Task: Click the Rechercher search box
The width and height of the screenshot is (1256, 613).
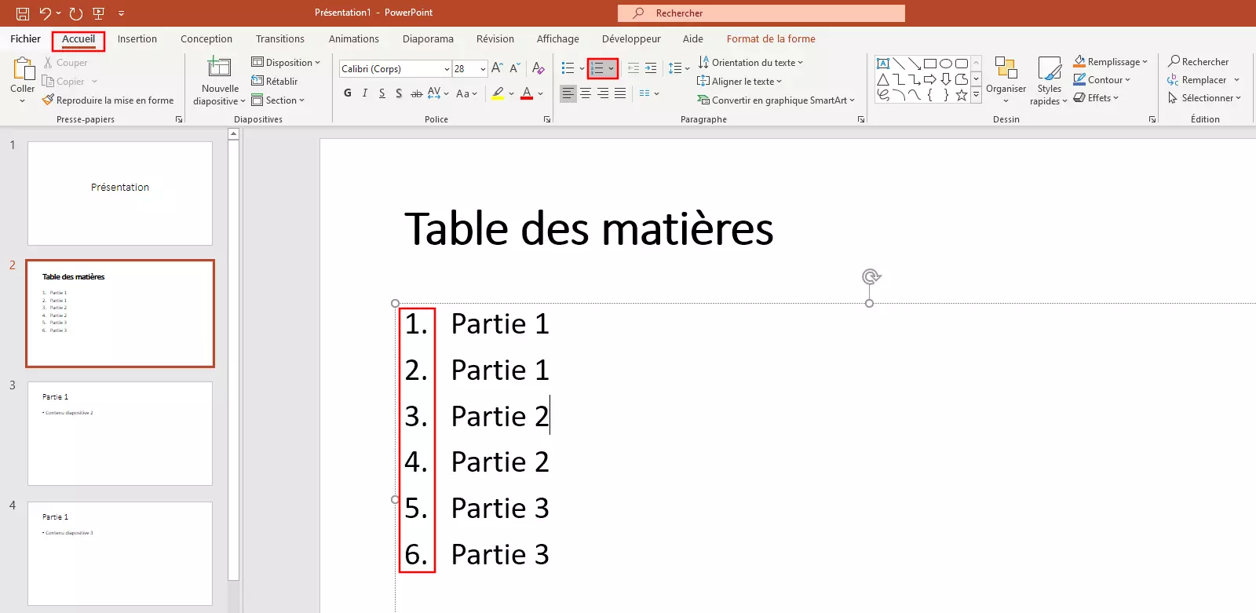Action: [x=761, y=13]
